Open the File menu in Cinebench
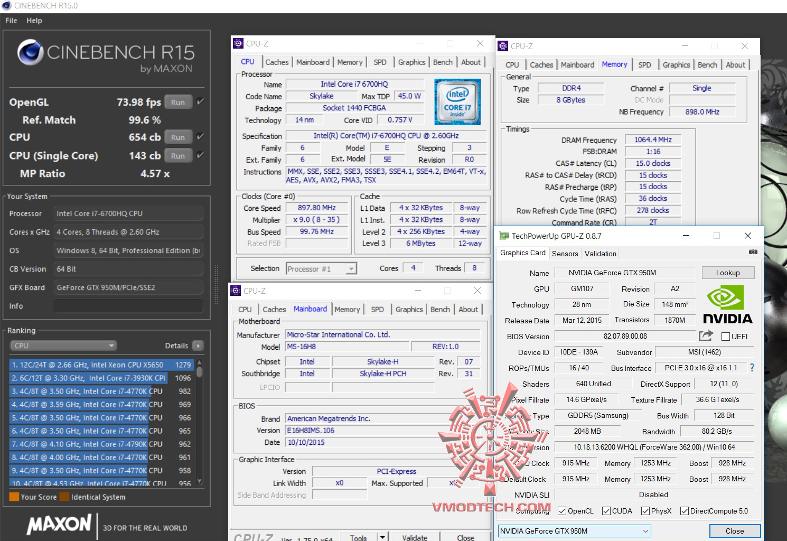Viewport: 787px width, 541px height. coord(10,21)
